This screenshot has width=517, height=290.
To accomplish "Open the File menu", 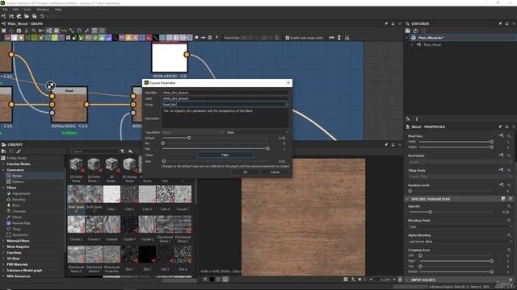I will coord(5,10).
